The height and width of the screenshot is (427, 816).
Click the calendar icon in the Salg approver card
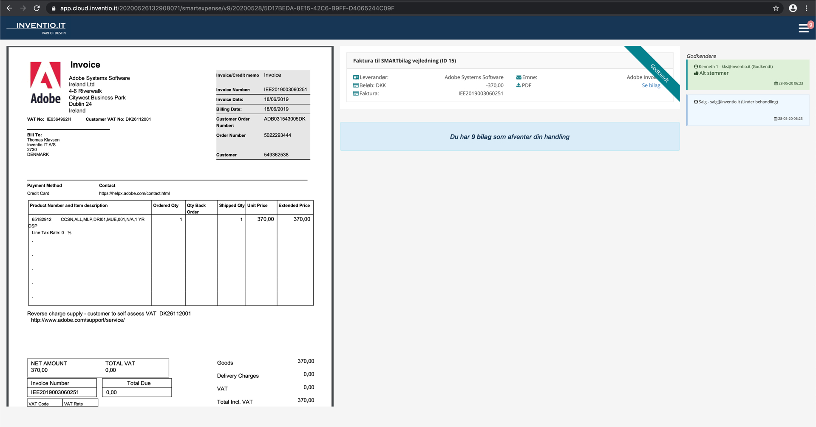click(775, 119)
